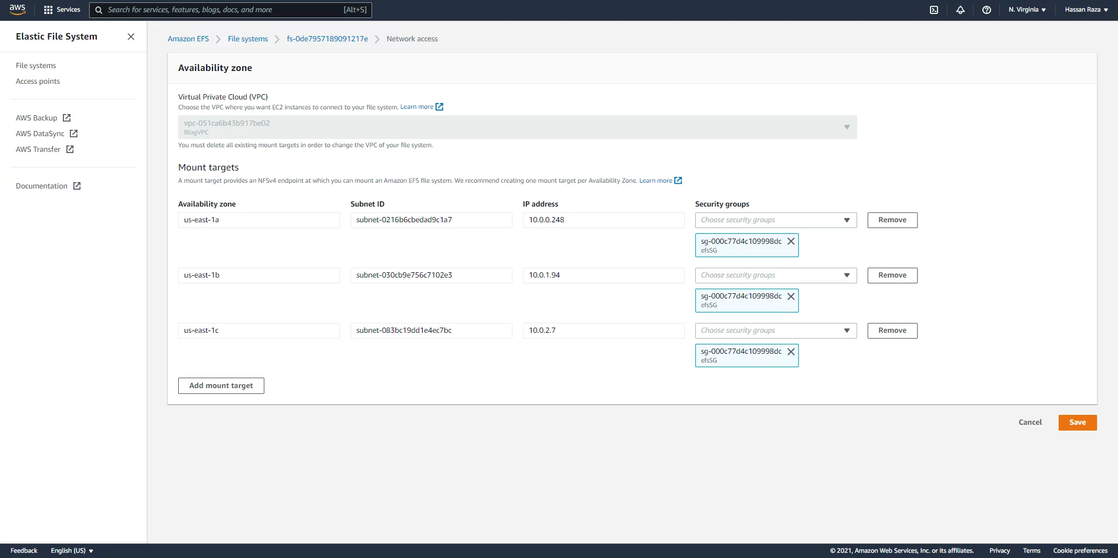Open Cookie preferences in footer

pos(1080,551)
